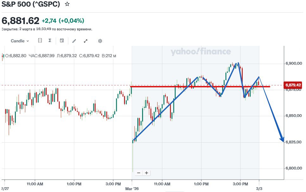Screen dimensions: 306x192
Task: Zoom out chart with minus button
Action: click(x=139, y=173)
